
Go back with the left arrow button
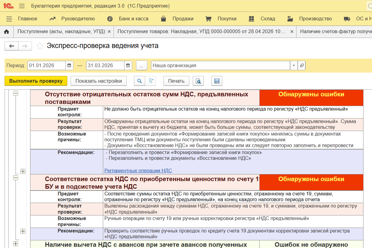[12, 46]
